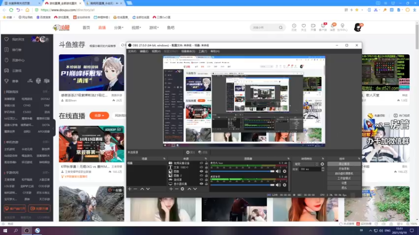The width and height of the screenshot is (419, 235).
Task: Click the Douyu search magnifier icon
Action: pyautogui.click(x=281, y=28)
